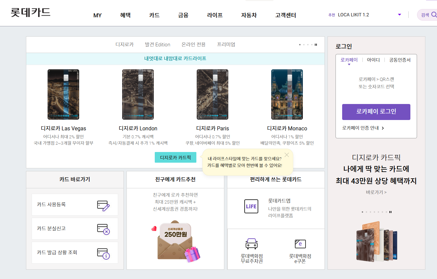Pause the right banner slideshow
This screenshot has width=437, height=279.
[390, 212]
